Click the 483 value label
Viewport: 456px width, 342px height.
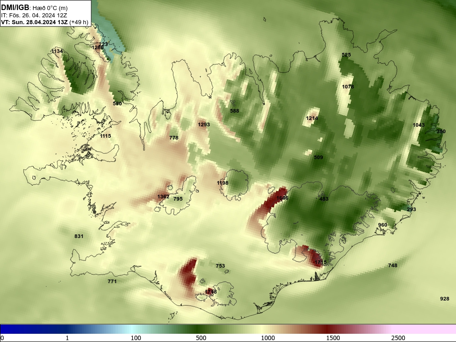coord(324,199)
